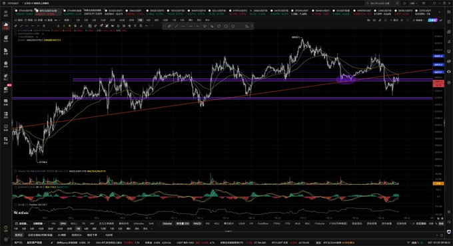453x246 pixels.
Task: Click the topmost blue price level label
Action: pyautogui.click(x=438, y=57)
